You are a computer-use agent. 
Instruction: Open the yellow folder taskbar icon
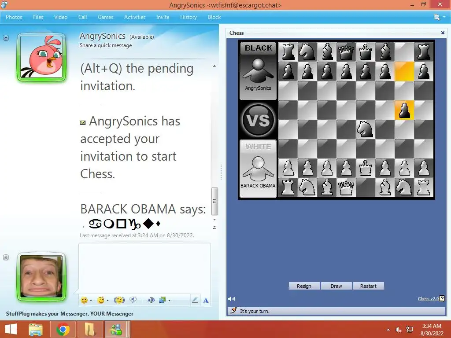click(x=90, y=329)
